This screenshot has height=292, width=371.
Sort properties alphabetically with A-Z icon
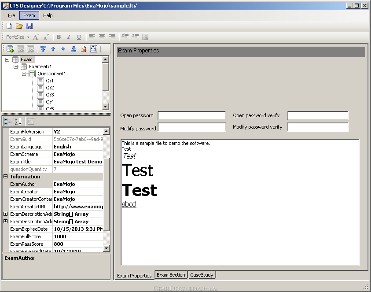(18, 121)
